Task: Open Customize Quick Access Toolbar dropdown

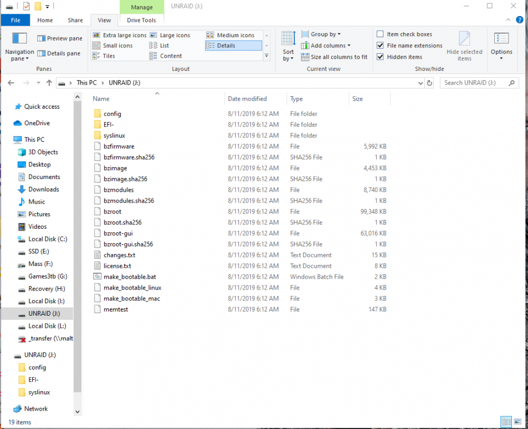Action: click(x=48, y=6)
